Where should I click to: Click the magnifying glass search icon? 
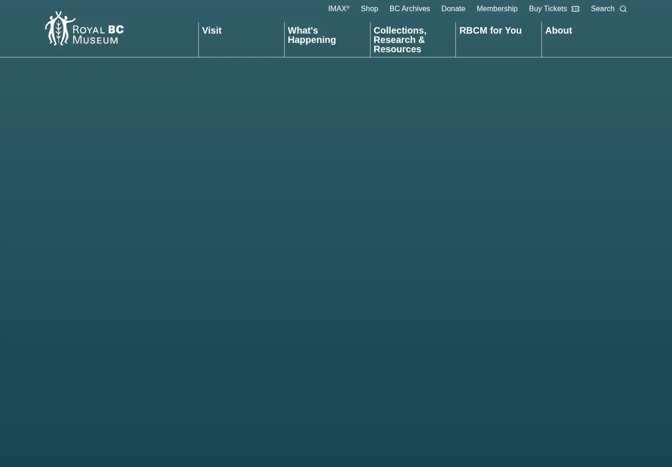point(623,9)
